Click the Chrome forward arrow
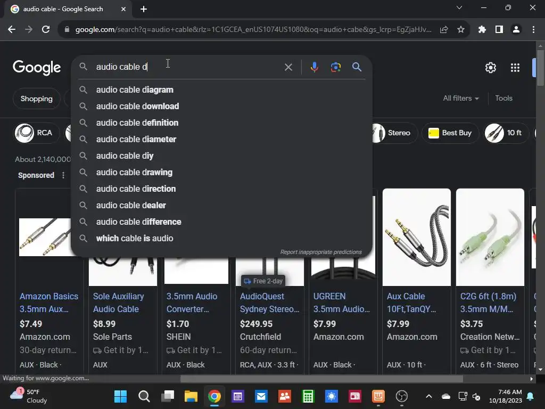The height and width of the screenshot is (409, 545). point(29,30)
